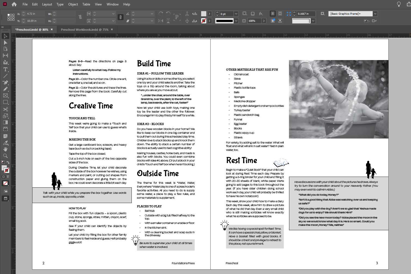The height and width of the screenshot is (274, 411).
Task: Choose the Page tool
Action: [5, 49]
